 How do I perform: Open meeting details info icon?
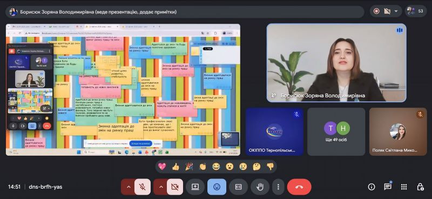[372, 187]
